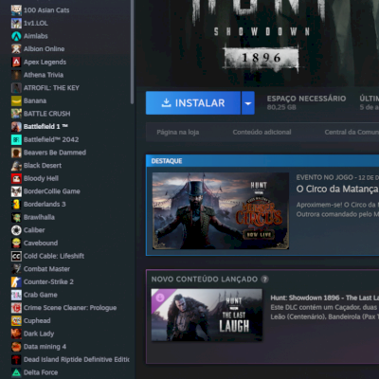
Task: Open the ATROFIL: THE KEY icon
Action: pyautogui.click(x=16, y=88)
